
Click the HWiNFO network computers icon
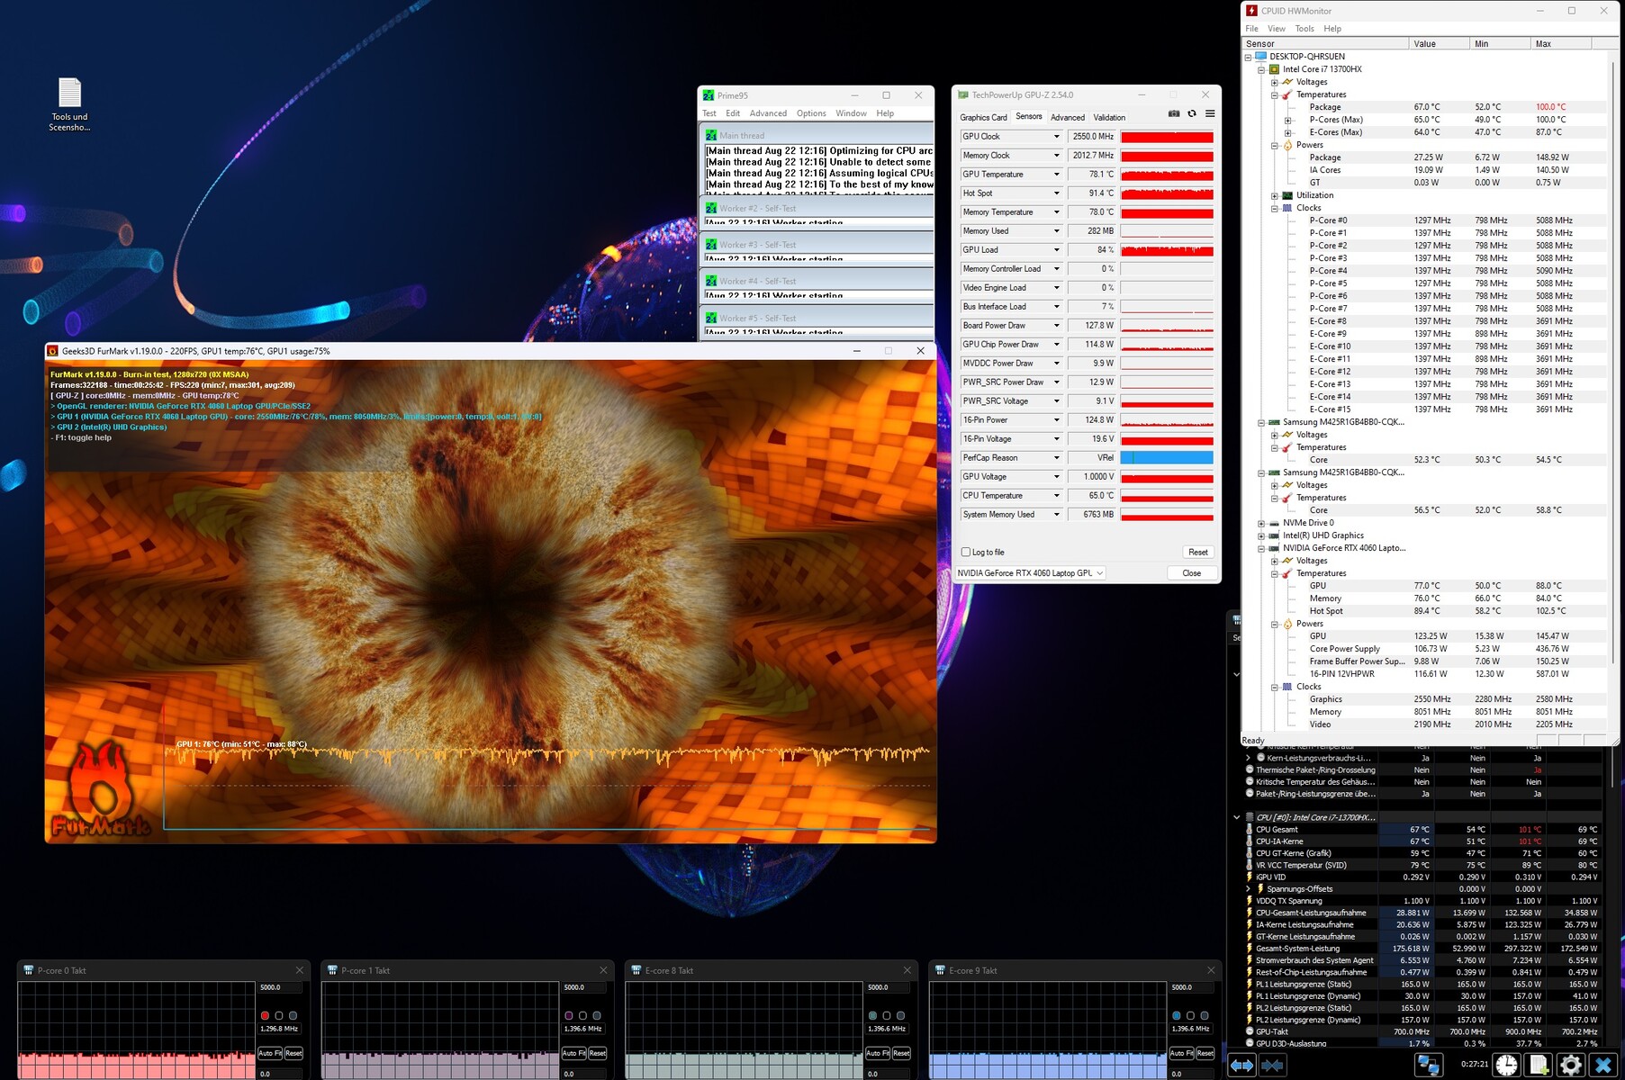tap(1429, 1066)
